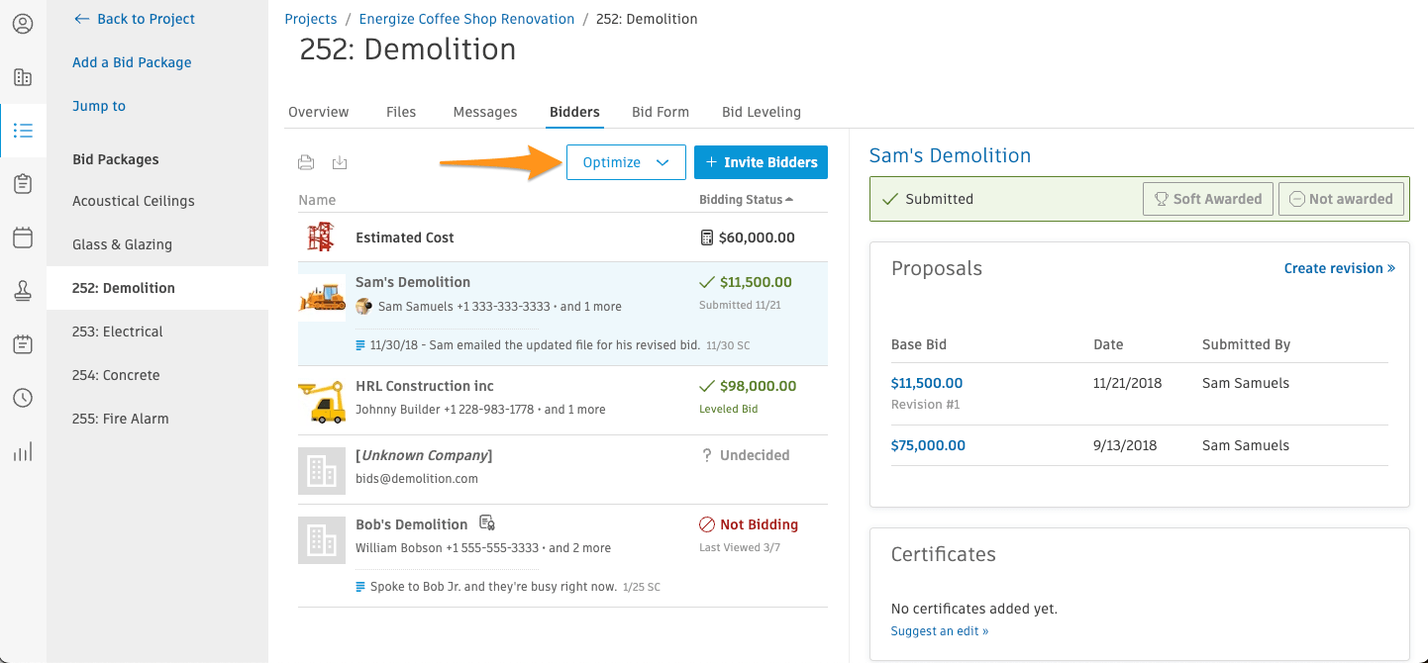Click certificate icon beside Bob's Demolition
The height and width of the screenshot is (663, 1428).
pyautogui.click(x=486, y=522)
